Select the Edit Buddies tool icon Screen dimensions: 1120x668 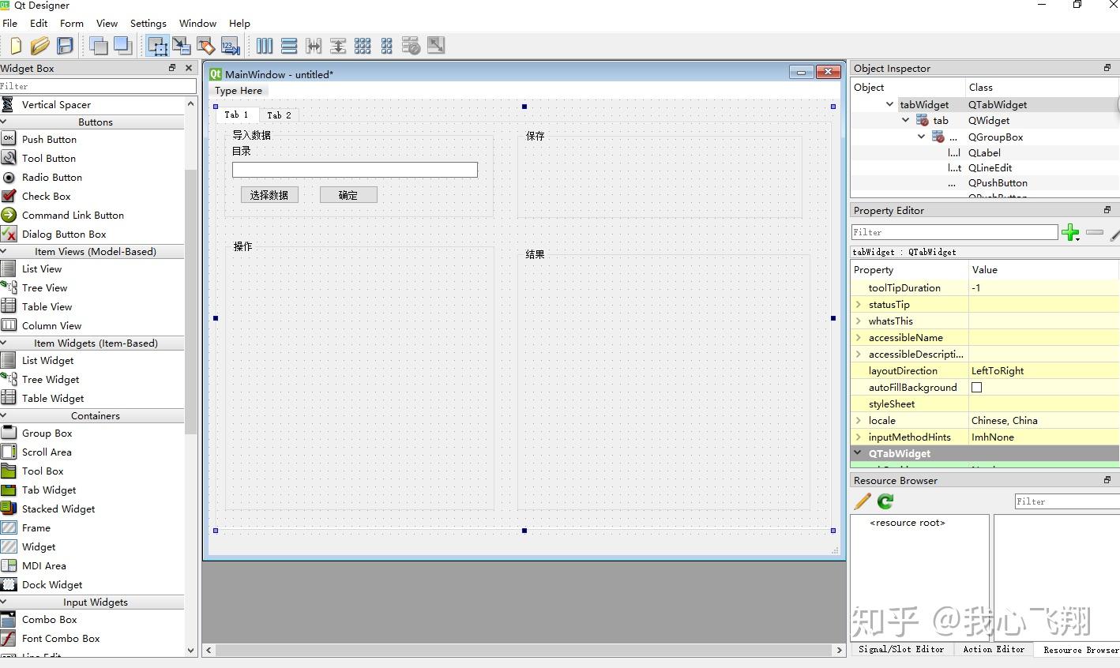pos(205,45)
